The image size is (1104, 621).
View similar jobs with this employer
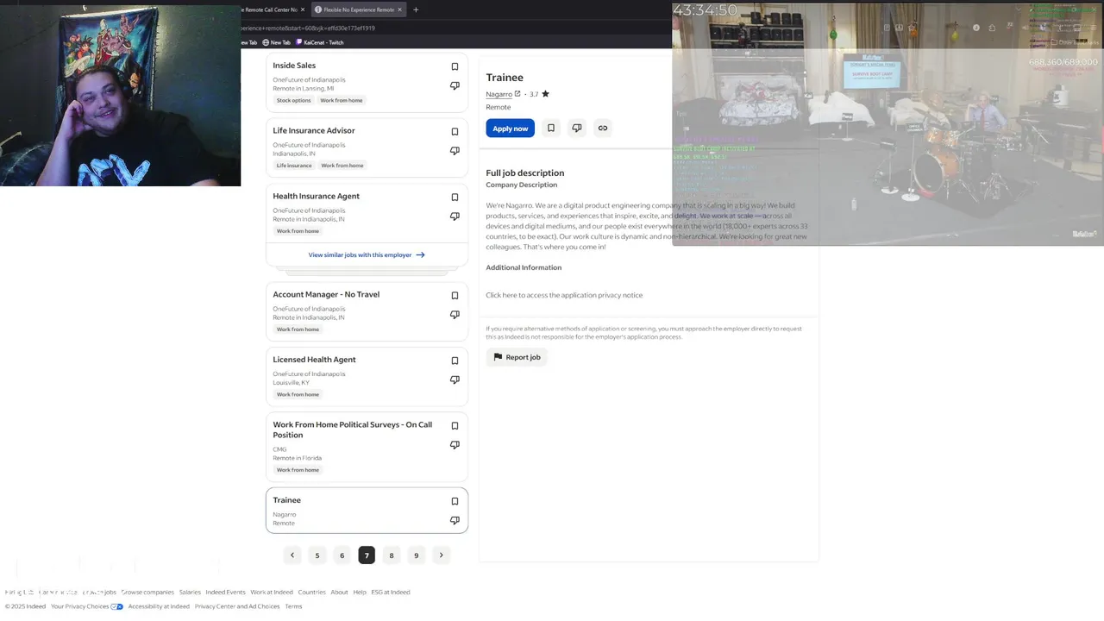pos(367,255)
